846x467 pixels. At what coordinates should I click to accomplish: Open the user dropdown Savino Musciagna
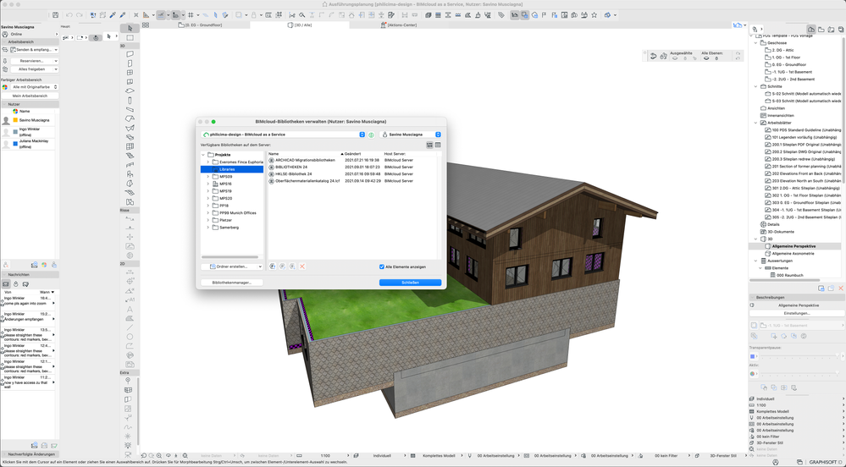(410, 135)
